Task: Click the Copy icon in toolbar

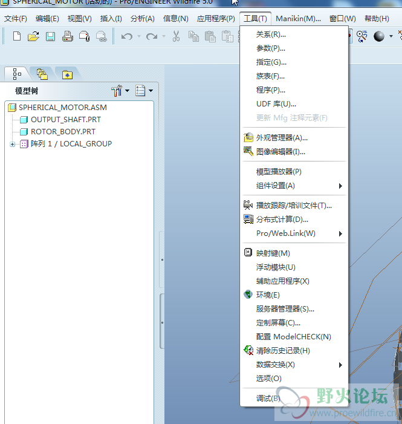Action: coord(193,36)
